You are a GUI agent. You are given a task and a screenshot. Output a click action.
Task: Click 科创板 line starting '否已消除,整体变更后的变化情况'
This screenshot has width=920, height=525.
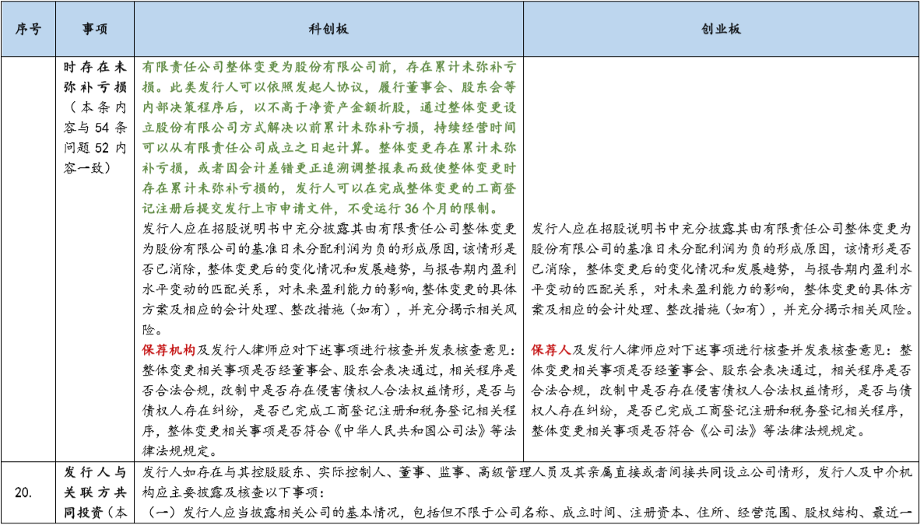pyautogui.click(x=328, y=268)
